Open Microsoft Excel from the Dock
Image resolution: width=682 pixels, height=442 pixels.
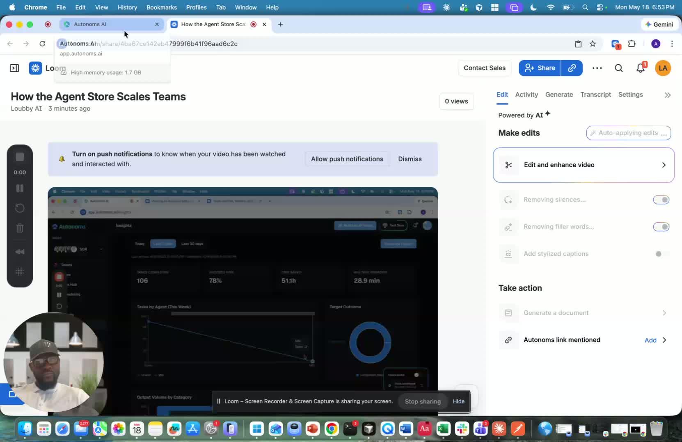coord(443,429)
